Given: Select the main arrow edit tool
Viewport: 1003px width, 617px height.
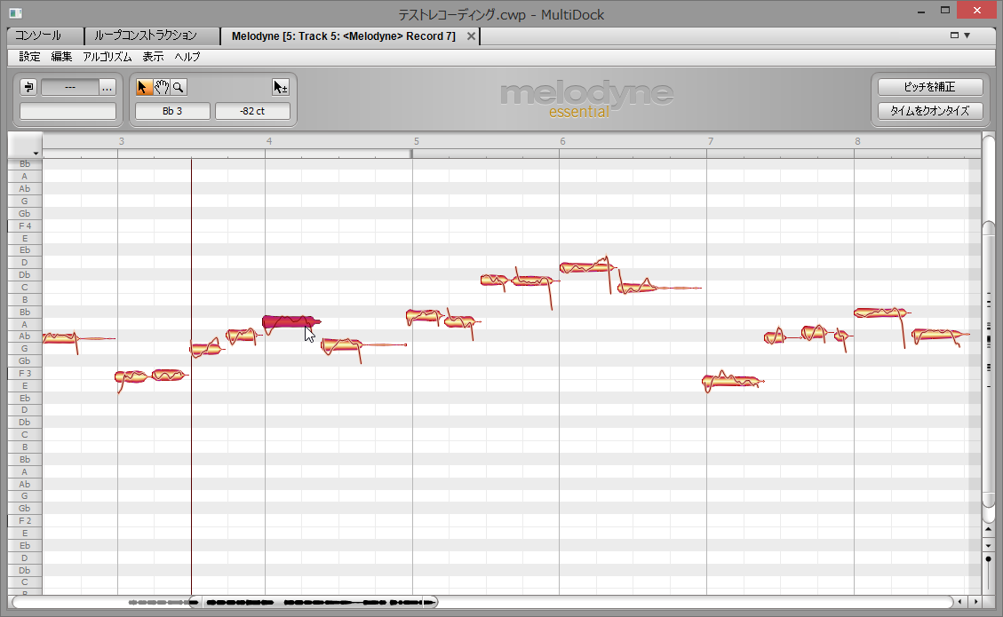Looking at the screenshot, I should tap(144, 87).
